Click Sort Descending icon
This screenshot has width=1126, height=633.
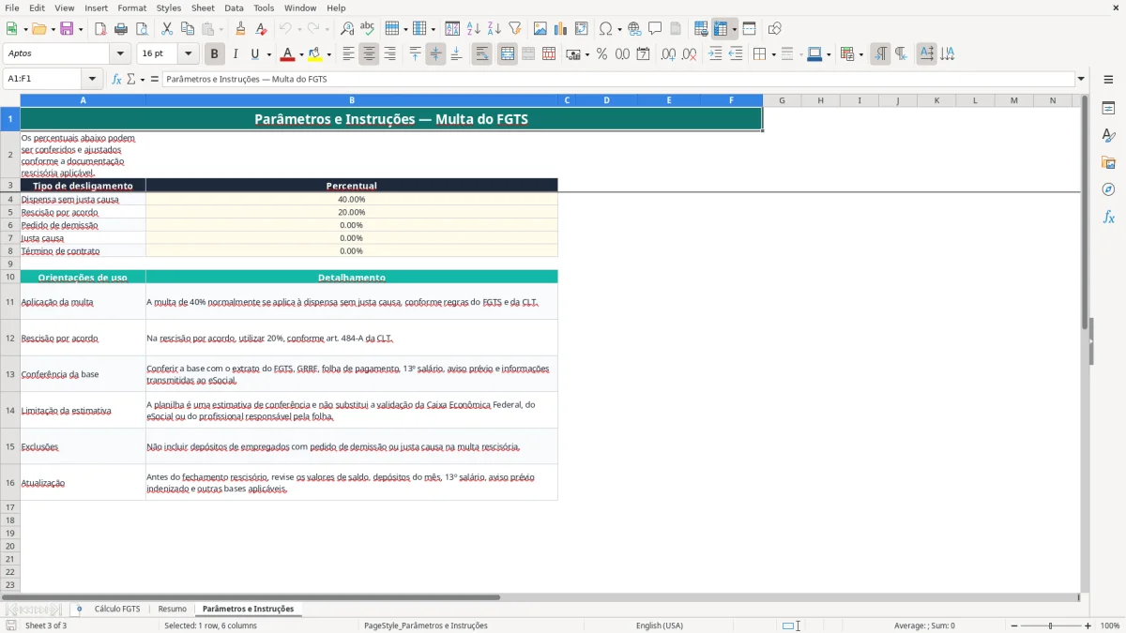(x=495, y=29)
